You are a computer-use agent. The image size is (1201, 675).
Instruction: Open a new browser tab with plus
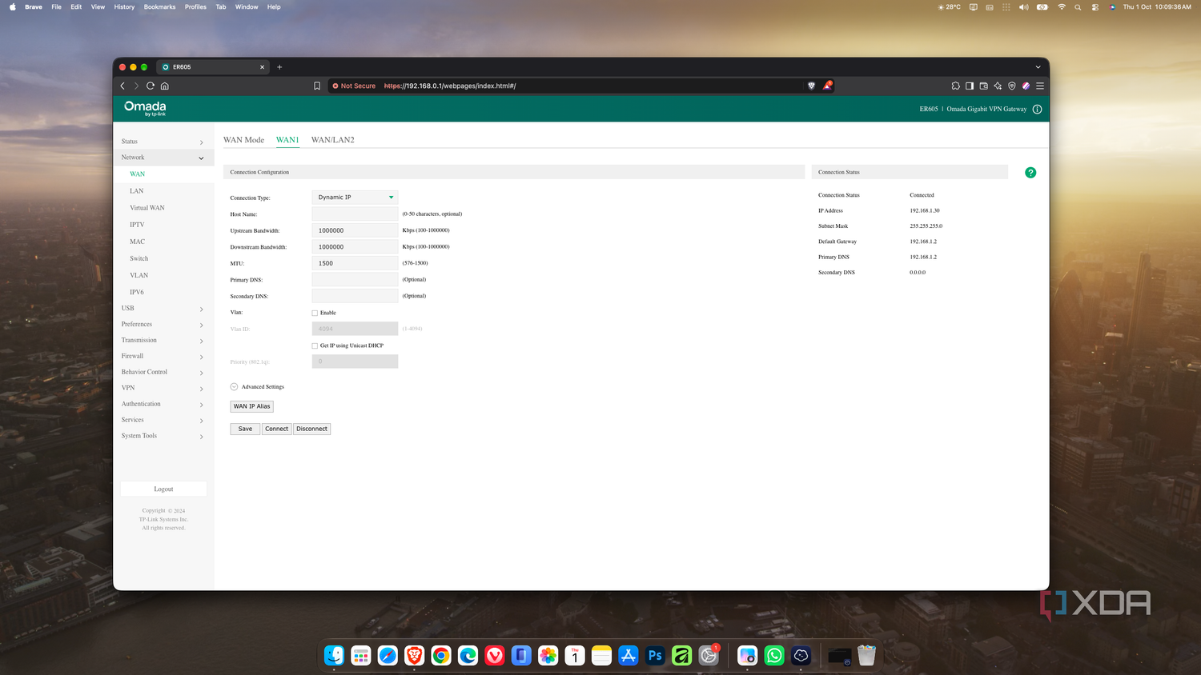[x=279, y=67]
